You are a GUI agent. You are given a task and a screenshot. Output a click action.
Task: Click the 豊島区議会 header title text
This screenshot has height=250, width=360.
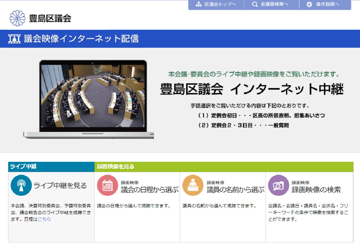click(50, 19)
